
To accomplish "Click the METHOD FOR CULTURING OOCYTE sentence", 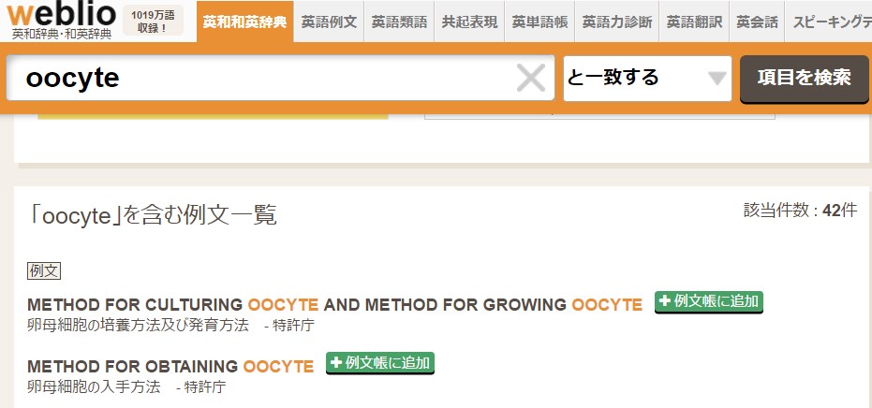I will pyautogui.click(x=334, y=305).
